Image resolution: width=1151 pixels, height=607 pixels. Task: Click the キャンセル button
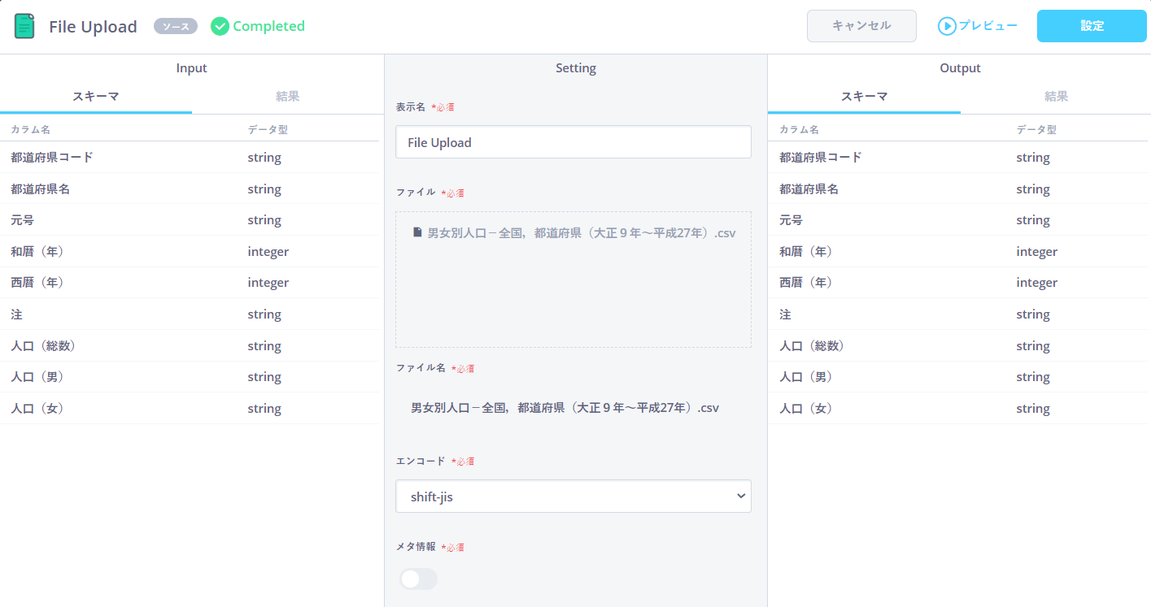861,26
